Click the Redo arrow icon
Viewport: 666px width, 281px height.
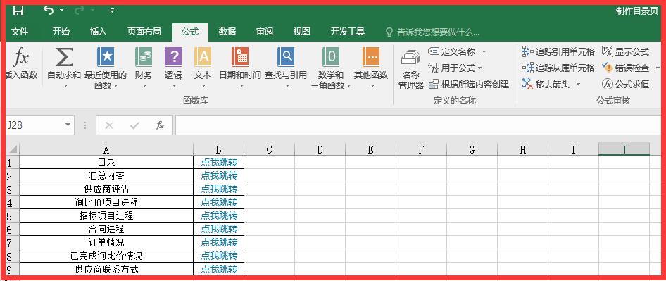click(80, 10)
